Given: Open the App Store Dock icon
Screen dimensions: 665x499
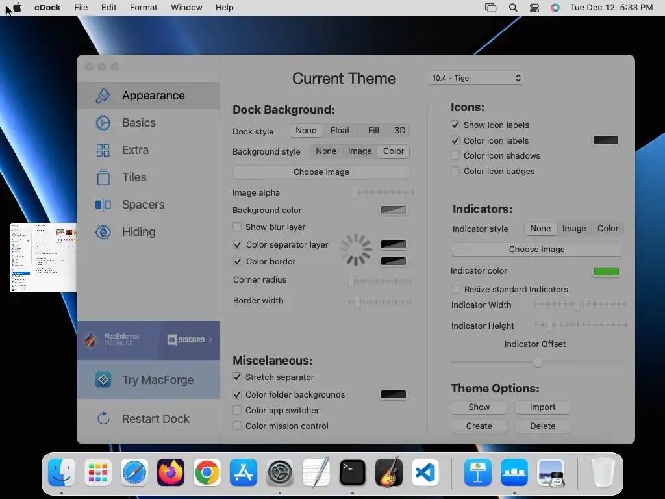Looking at the screenshot, I should pos(244,472).
